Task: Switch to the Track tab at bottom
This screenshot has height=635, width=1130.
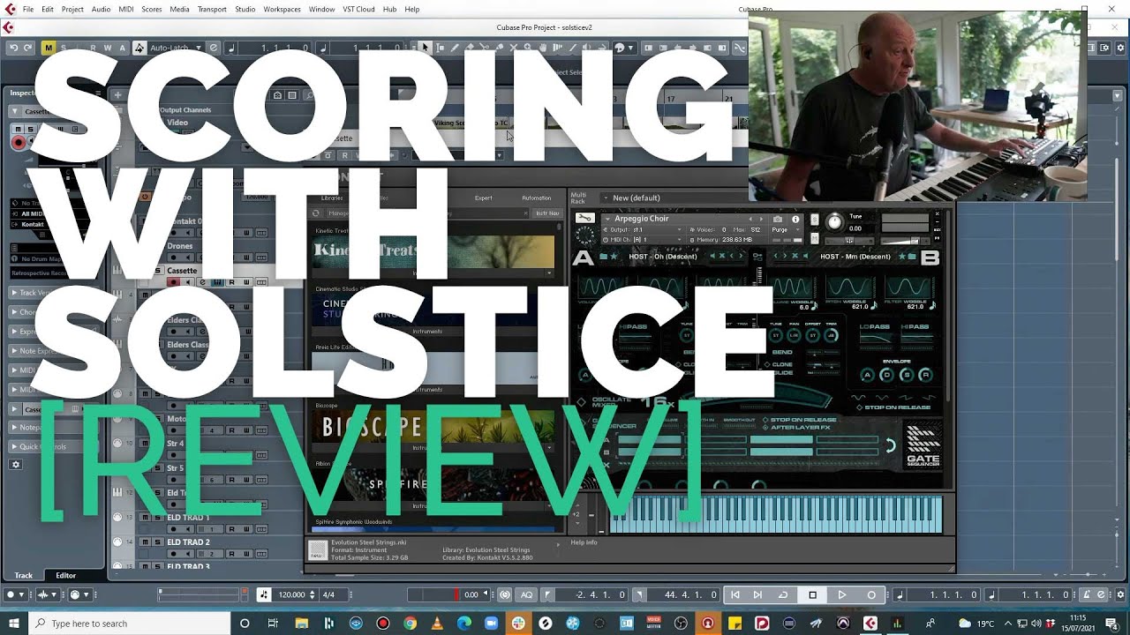Action: (23, 575)
